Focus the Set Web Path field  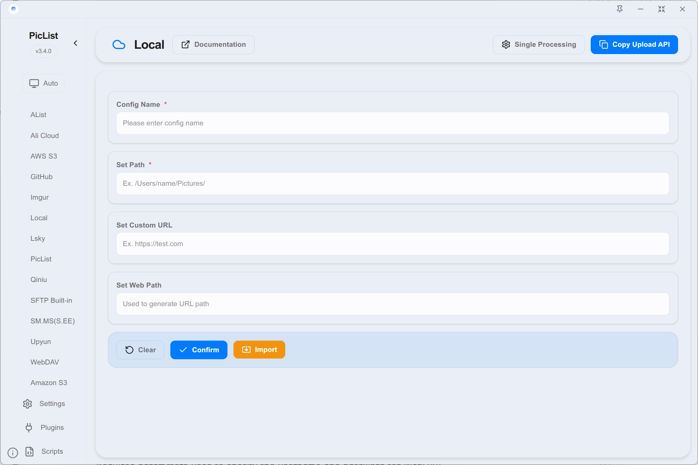(x=393, y=304)
